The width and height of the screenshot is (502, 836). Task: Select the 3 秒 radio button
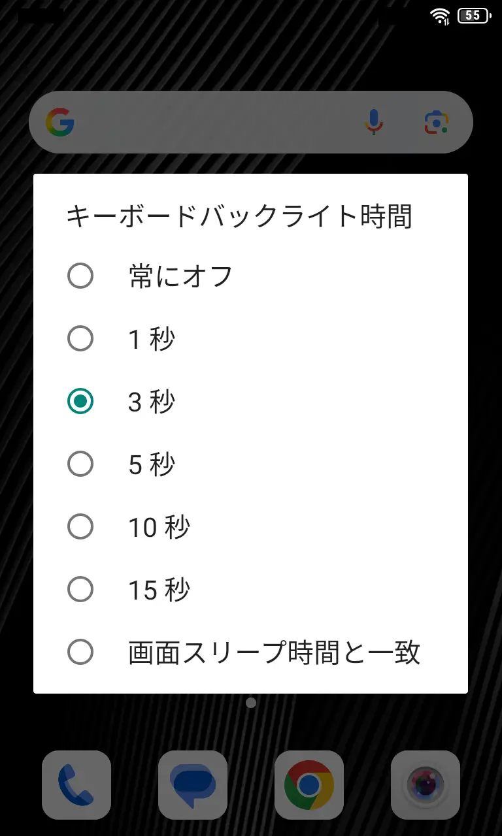pos(80,402)
